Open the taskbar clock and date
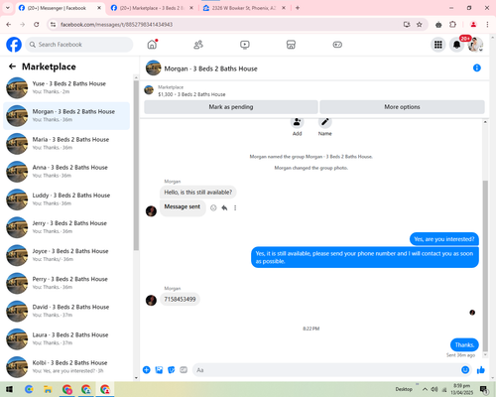The width and height of the screenshot is (496, 397). [461, 389]
